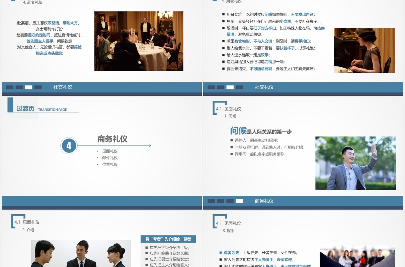
Task: Click the 问候是人际关系的第一步 headline
Action: pos(261,131)
